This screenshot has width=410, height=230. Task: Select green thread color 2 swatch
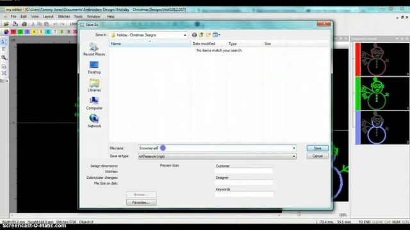20,32
